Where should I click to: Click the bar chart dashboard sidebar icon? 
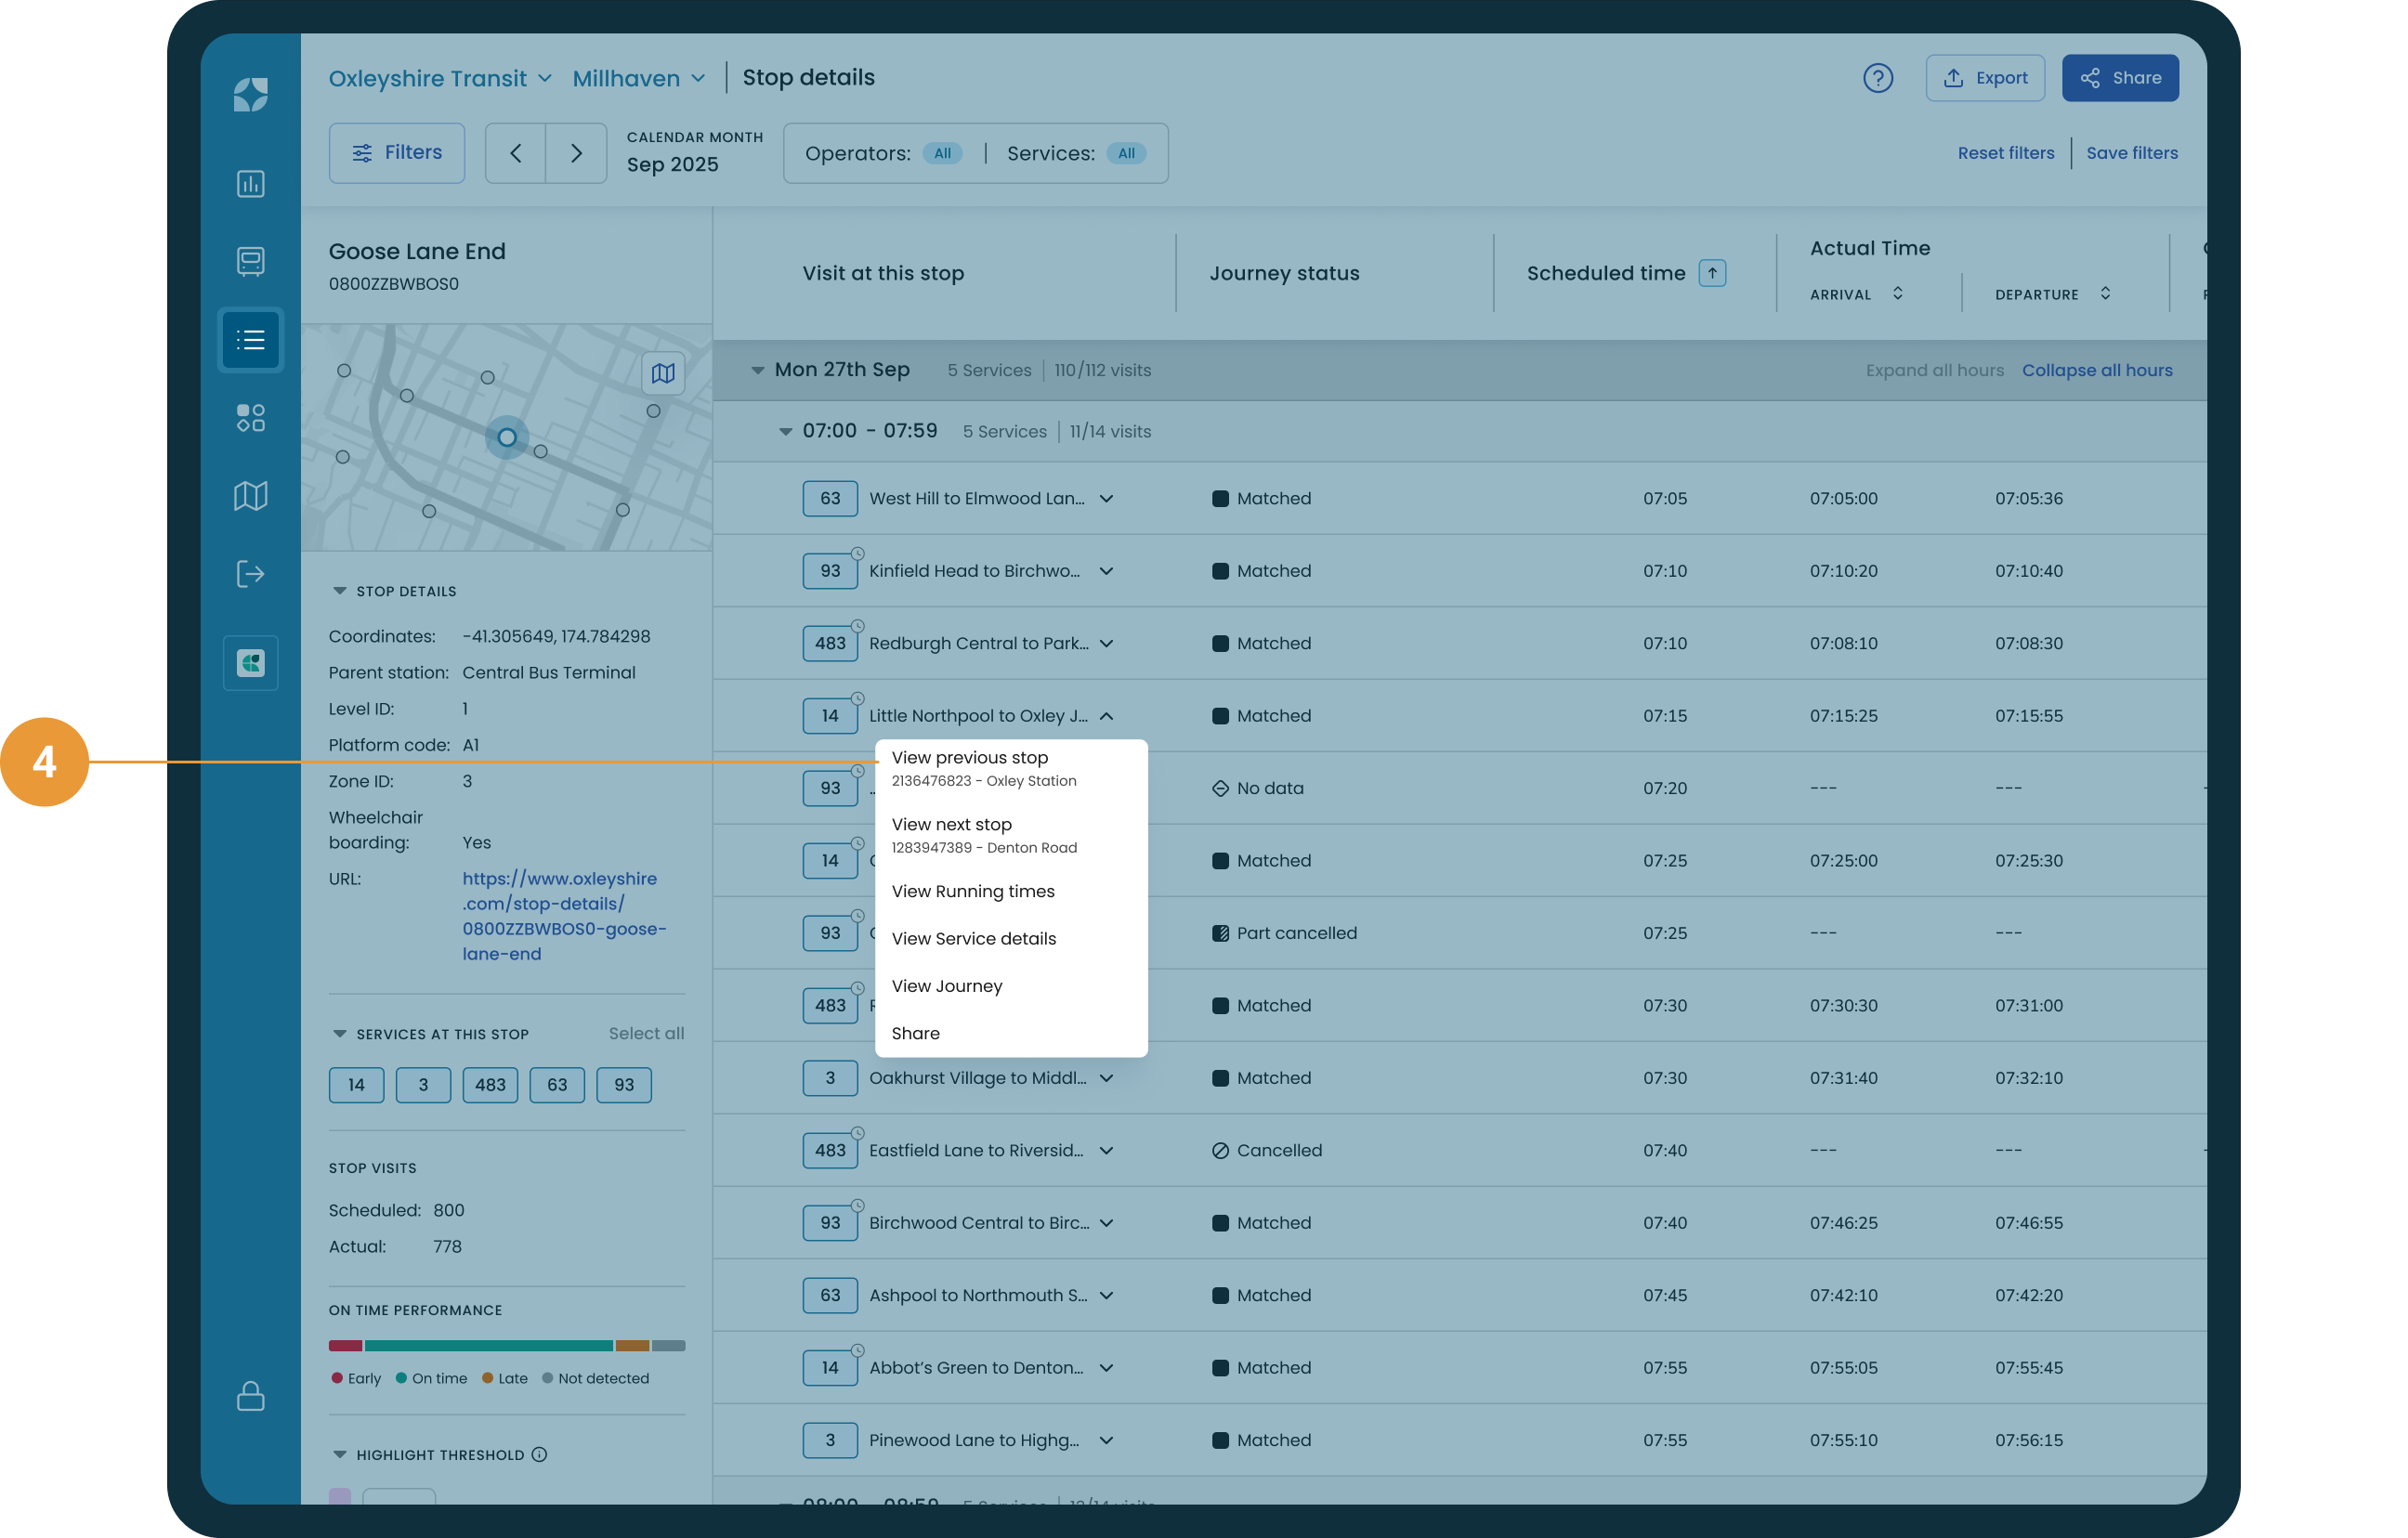pyautogui.click(x=250, y=184)
